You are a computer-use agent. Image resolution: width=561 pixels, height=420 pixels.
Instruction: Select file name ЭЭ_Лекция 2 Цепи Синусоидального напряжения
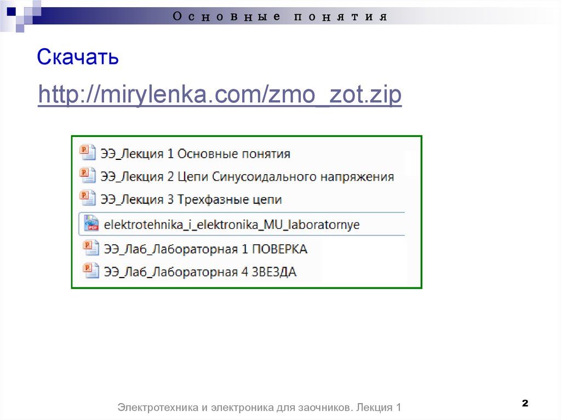(x=247, y=176)
